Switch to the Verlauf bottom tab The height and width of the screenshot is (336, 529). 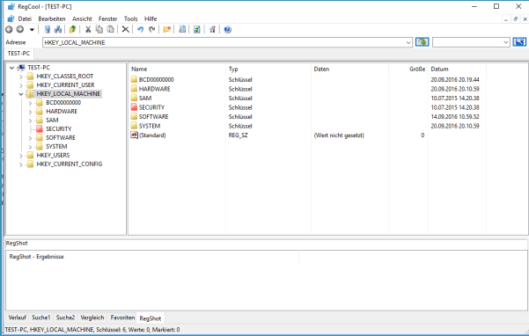click(18, 318)
